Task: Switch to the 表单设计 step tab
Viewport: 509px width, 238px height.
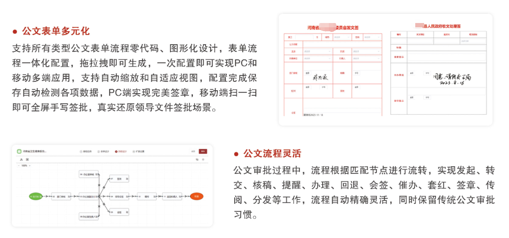Action: (x=104, y=151)
